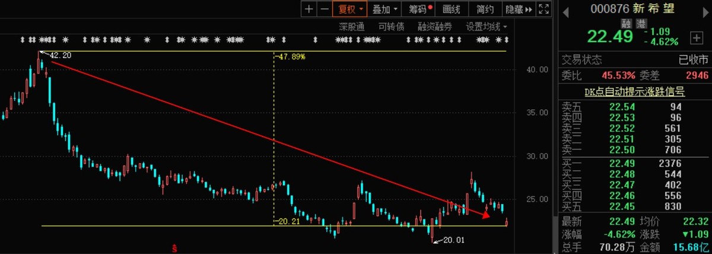Click the 卖五 price 22.54
712x254 pixels.
[x=622, y=107]
